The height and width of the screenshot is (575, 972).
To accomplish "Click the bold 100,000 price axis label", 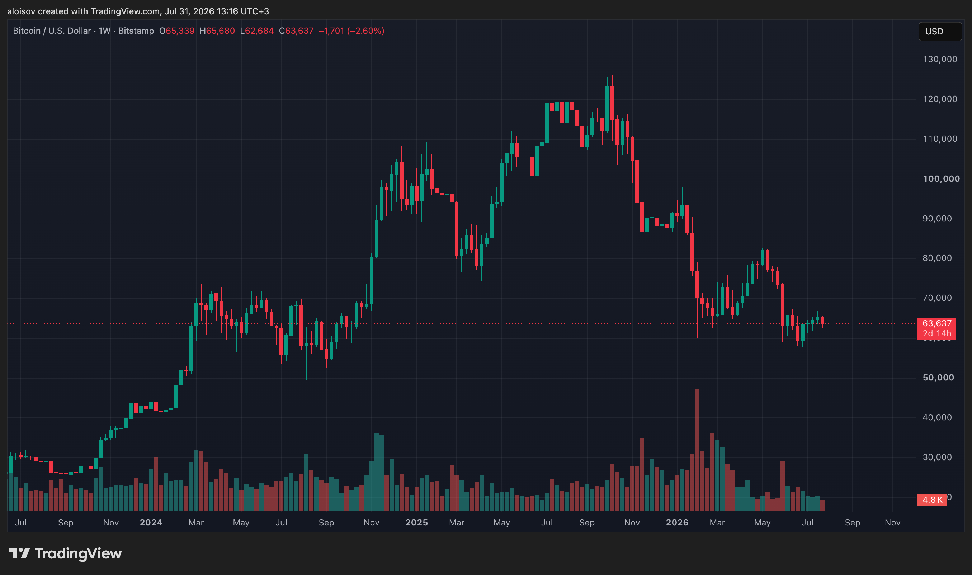I will [942, 179].
